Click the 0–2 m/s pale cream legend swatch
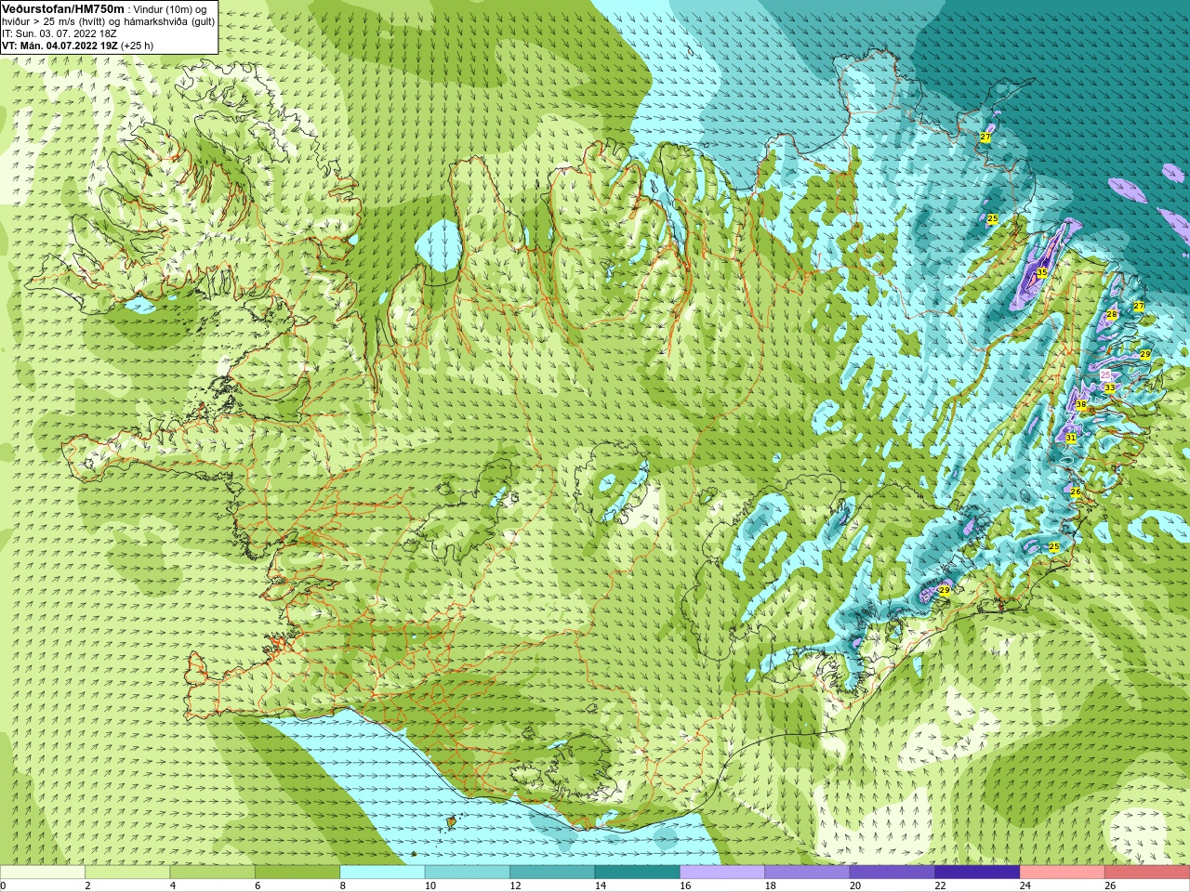This screenshot has width=1190, height=892. [x=43, y=872]
